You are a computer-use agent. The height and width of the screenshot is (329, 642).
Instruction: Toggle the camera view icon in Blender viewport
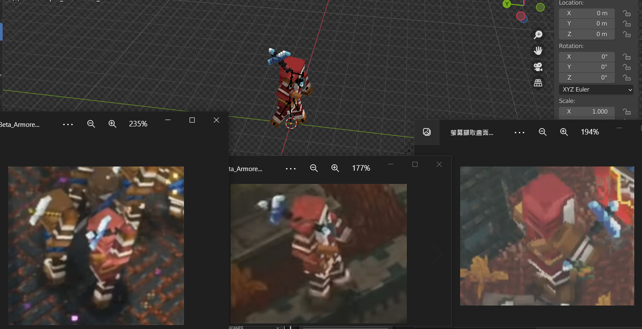[x=538, y=67]
